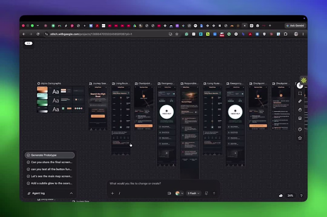
Task: Activate the hand pan tool
Action: coord(300,110)
